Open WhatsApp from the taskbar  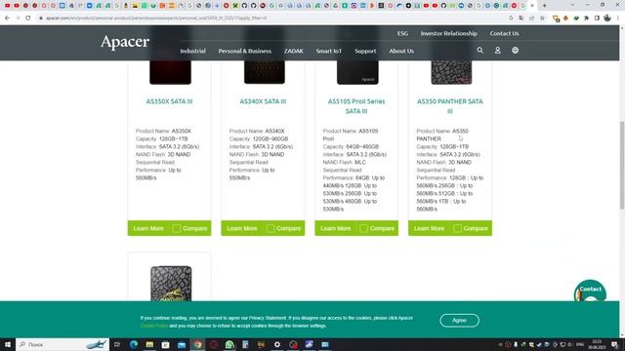[x=229, y=344]
